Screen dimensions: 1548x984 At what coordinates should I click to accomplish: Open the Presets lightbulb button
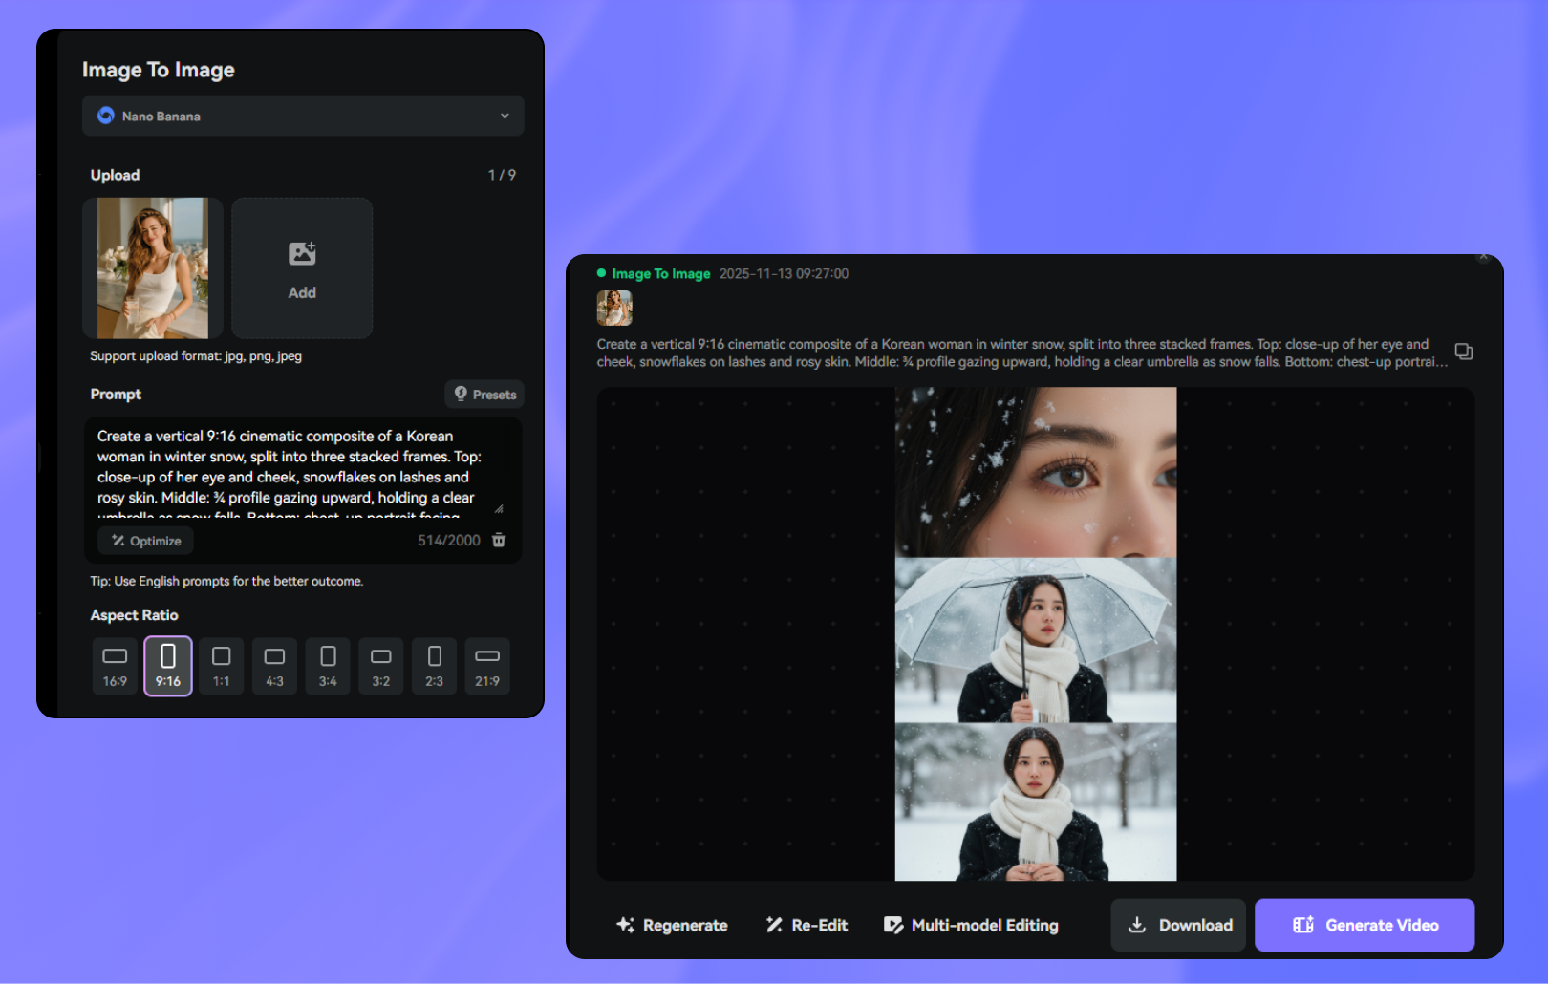coord(484,395)
